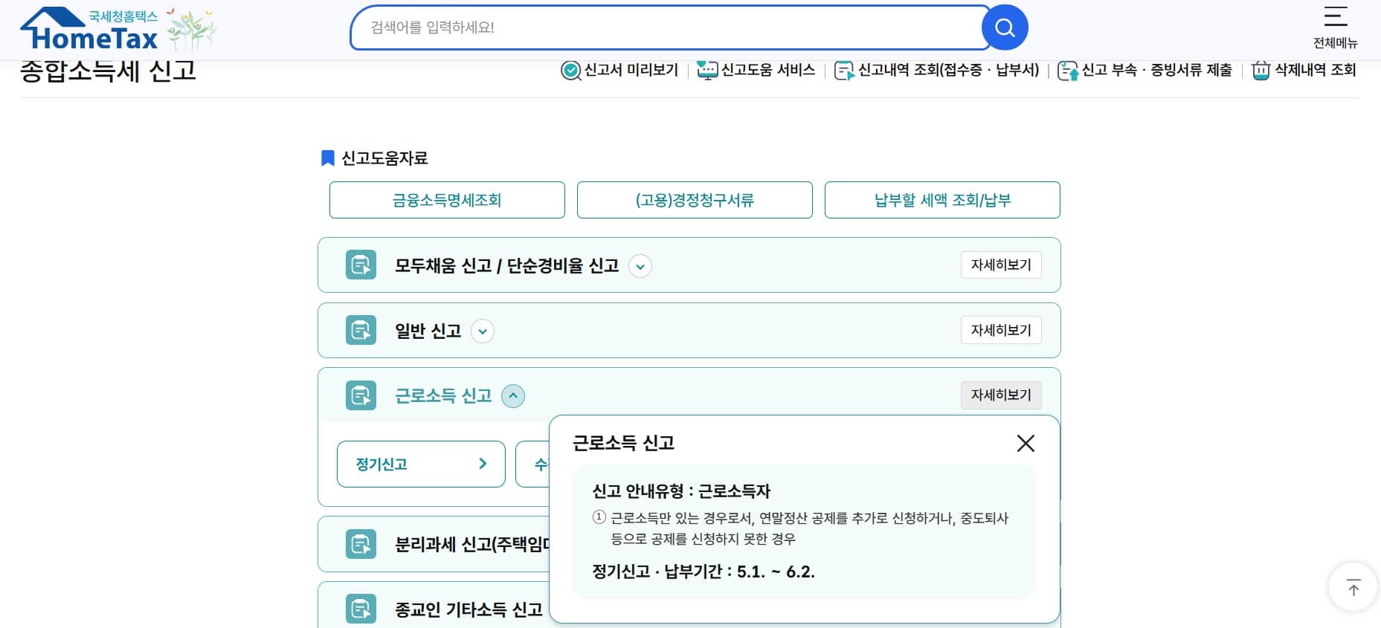Open 신고 부속·증빙서류 제출 link
The width and height of the screenshot is (1381, 628).
point(1156,70)
